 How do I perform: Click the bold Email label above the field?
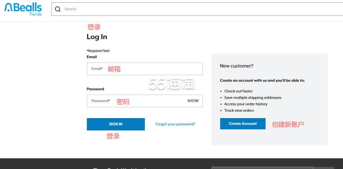[x=92, y=57]
